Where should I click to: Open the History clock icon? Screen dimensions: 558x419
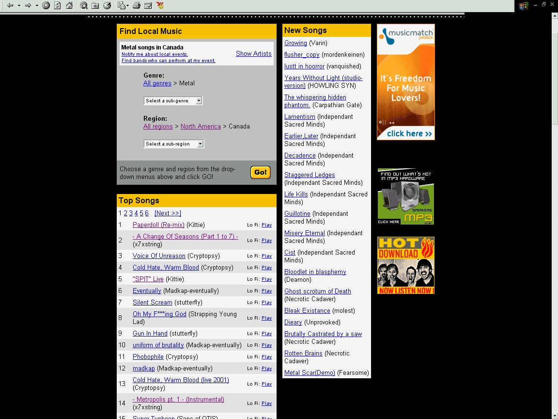pos(107,5)
